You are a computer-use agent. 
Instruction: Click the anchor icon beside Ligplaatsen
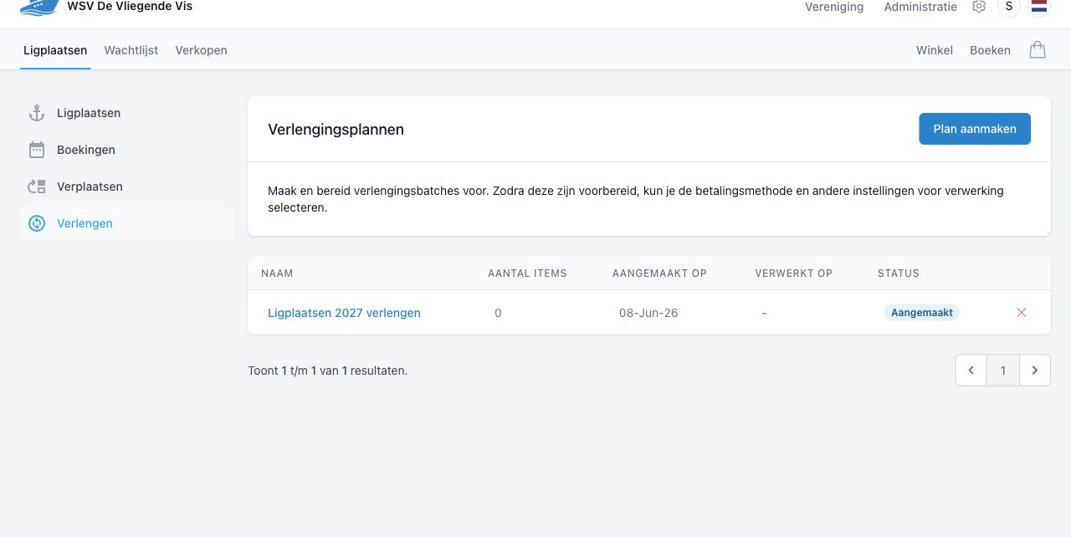pos(37,113)
